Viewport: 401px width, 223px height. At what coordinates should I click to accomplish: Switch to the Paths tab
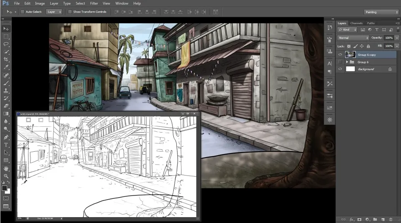point(371,23)
